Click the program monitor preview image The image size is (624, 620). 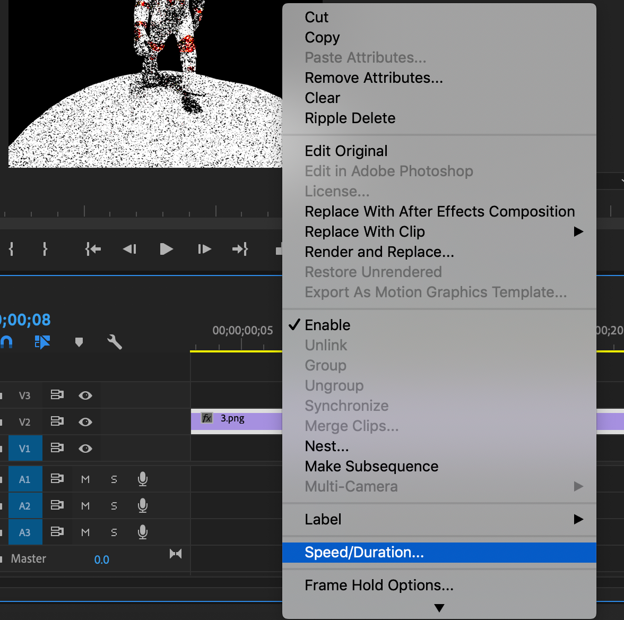145,84
